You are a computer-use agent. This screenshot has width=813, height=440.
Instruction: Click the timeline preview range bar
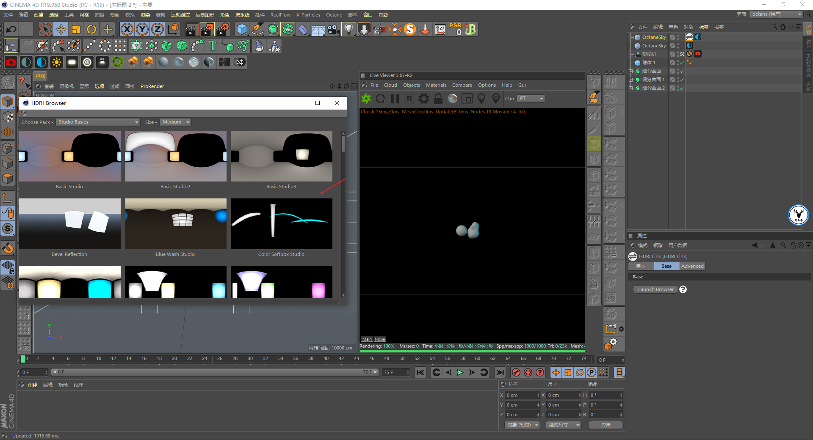click(x=215, y=372)
